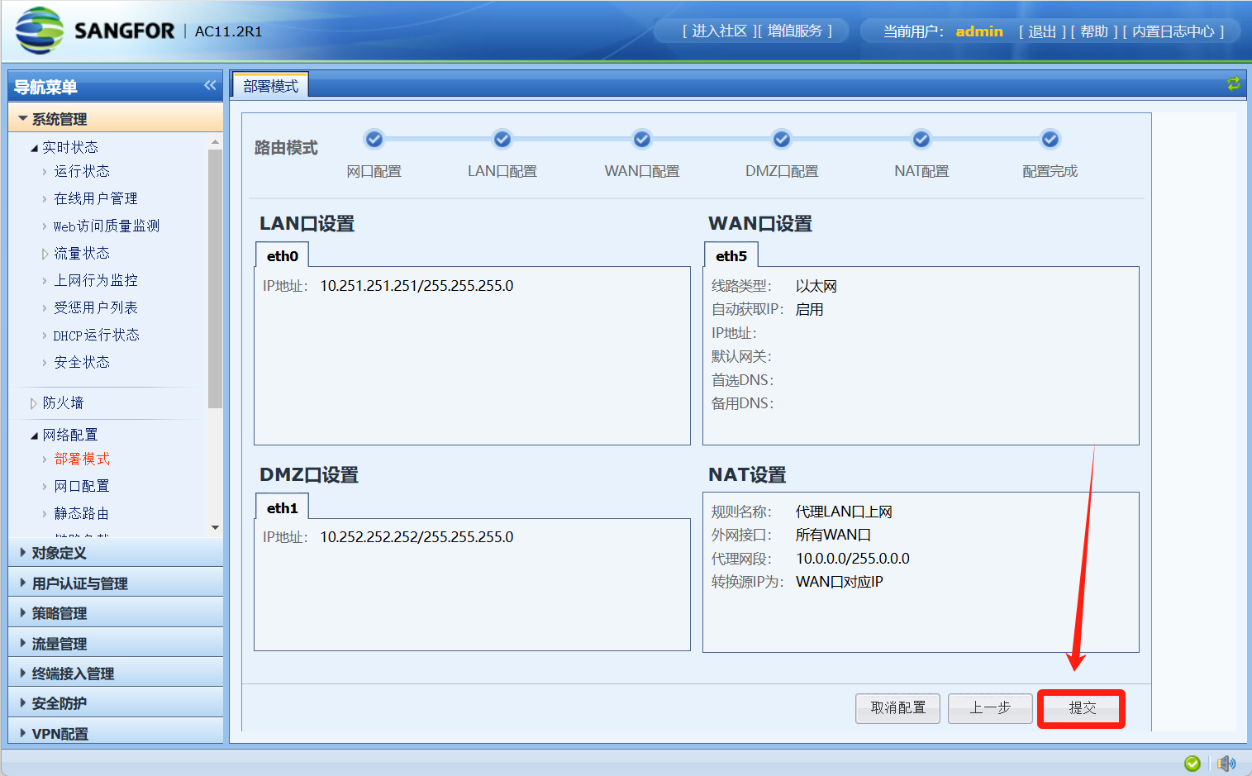Click the 网口配置 wizard step circle
This screenshot has width=1252, height=776.
[374, 139]
